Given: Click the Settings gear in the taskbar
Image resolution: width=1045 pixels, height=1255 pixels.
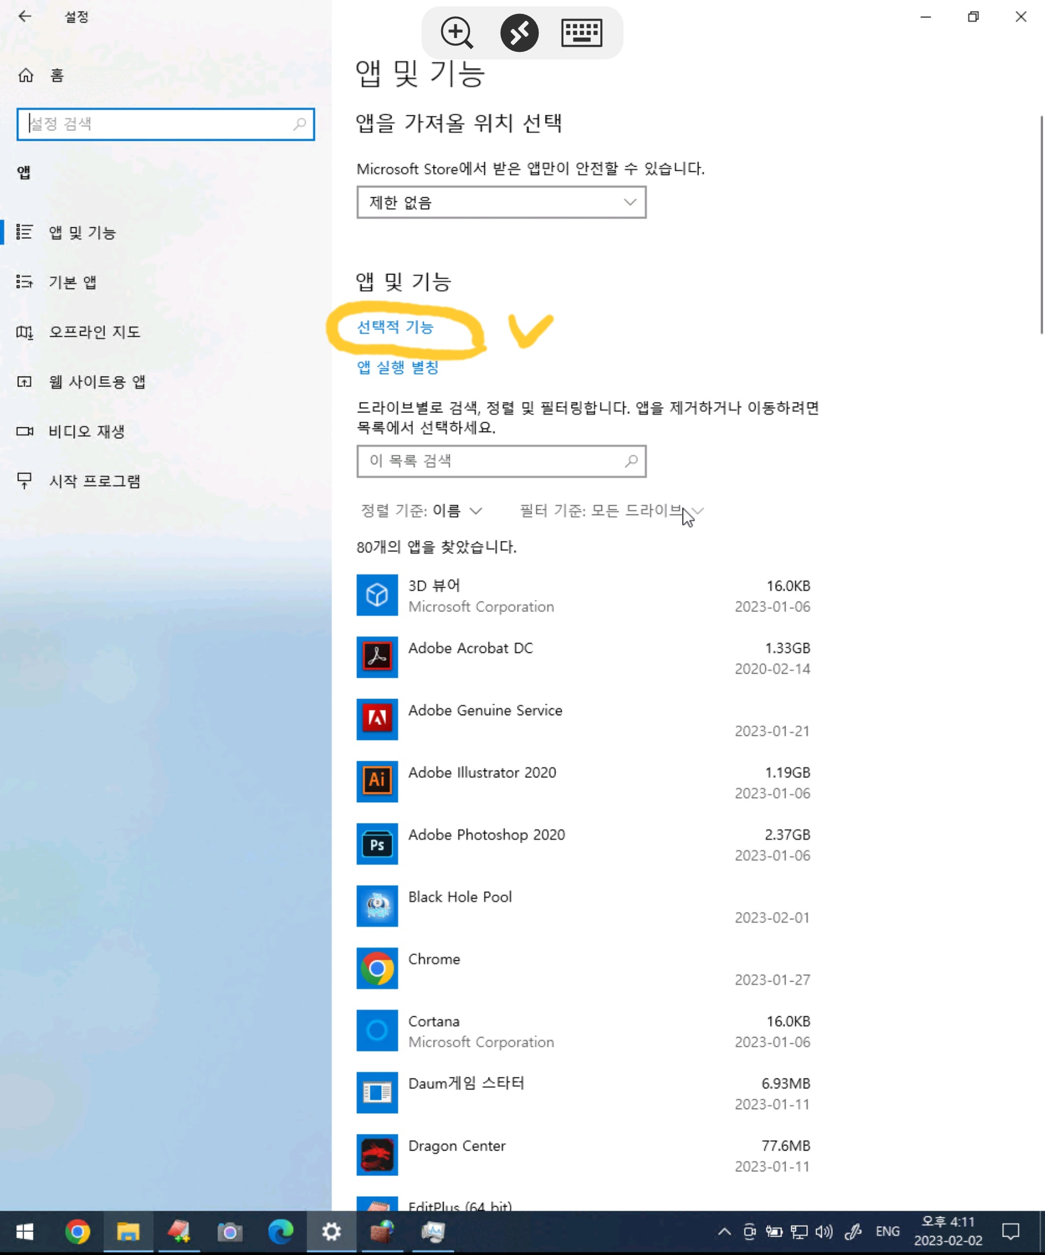Looking at the screenshot, I should (331, 1232).
